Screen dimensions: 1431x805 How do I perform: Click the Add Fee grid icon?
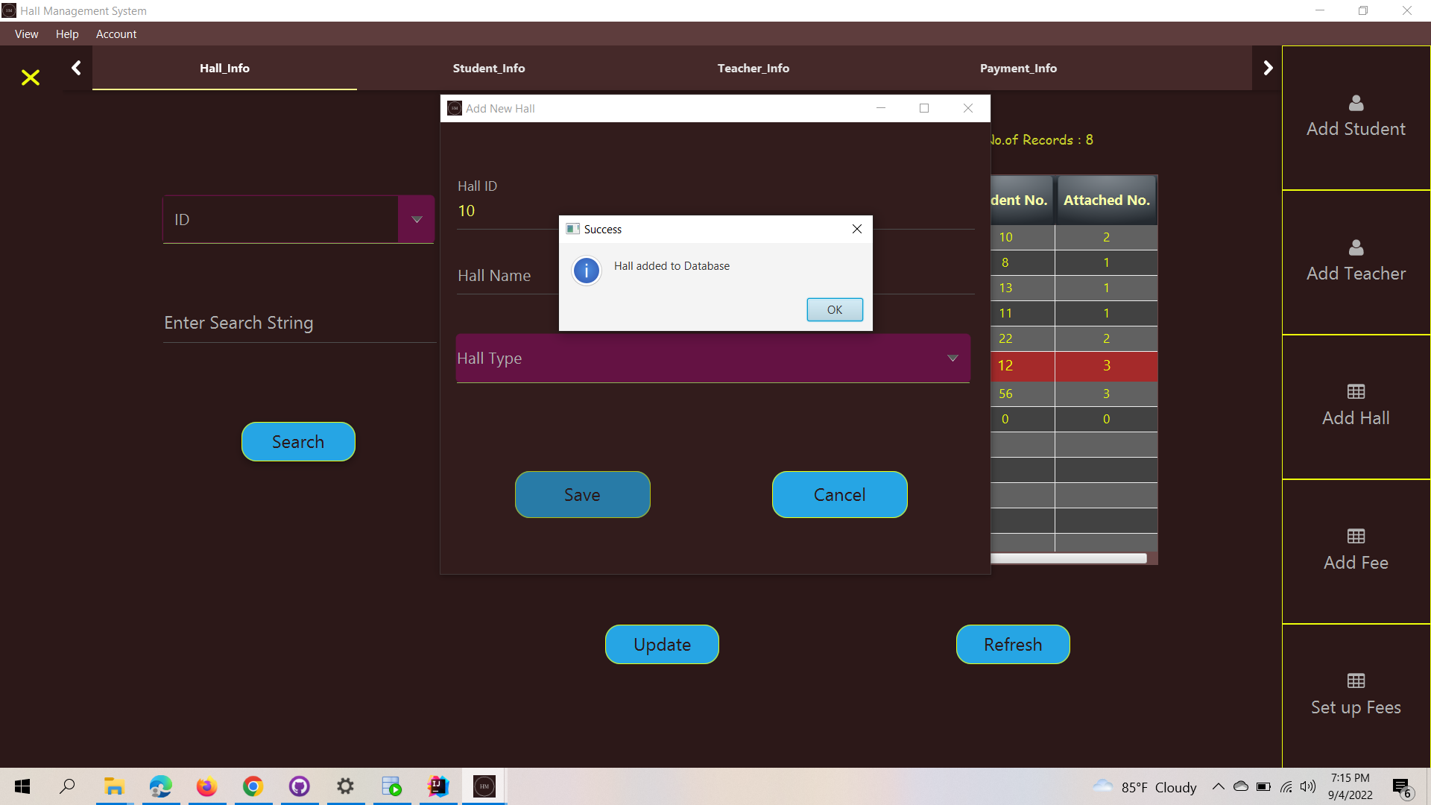[1355, 537]
